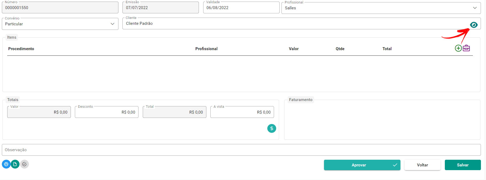Click the Número field 0000001550
This screenshot has width=486, height=180.
[60, 7]
